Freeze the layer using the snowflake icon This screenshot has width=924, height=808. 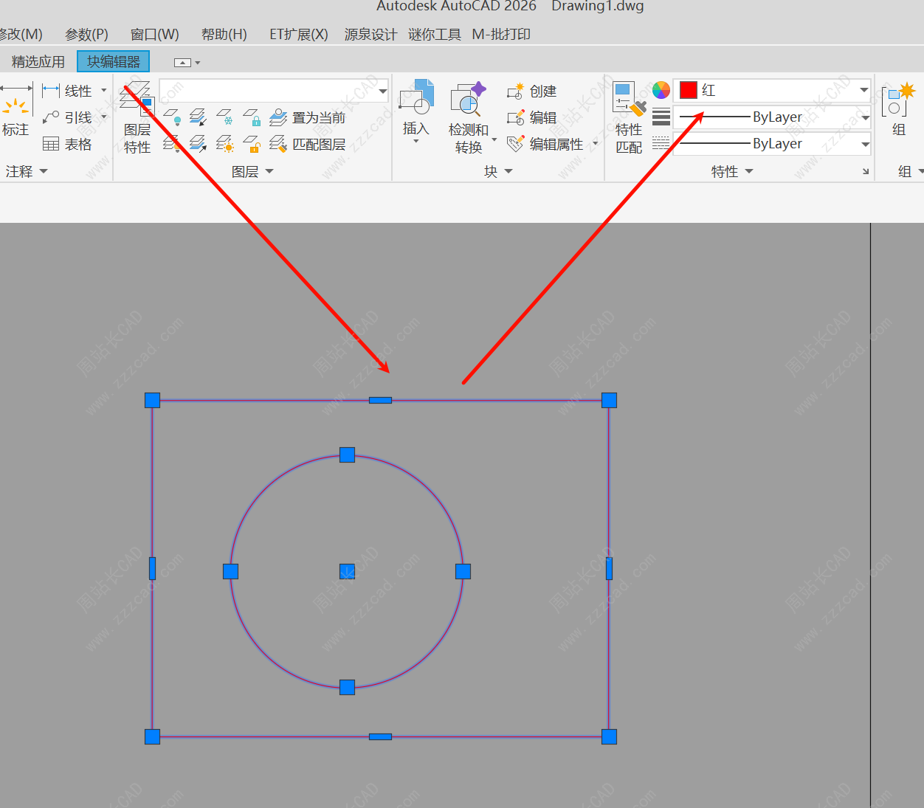tap(225, 117)
